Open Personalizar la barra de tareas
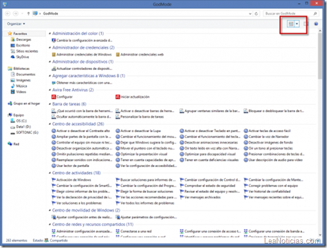The height and width of the screenshot is (248, 327). (x=139, y=117)
